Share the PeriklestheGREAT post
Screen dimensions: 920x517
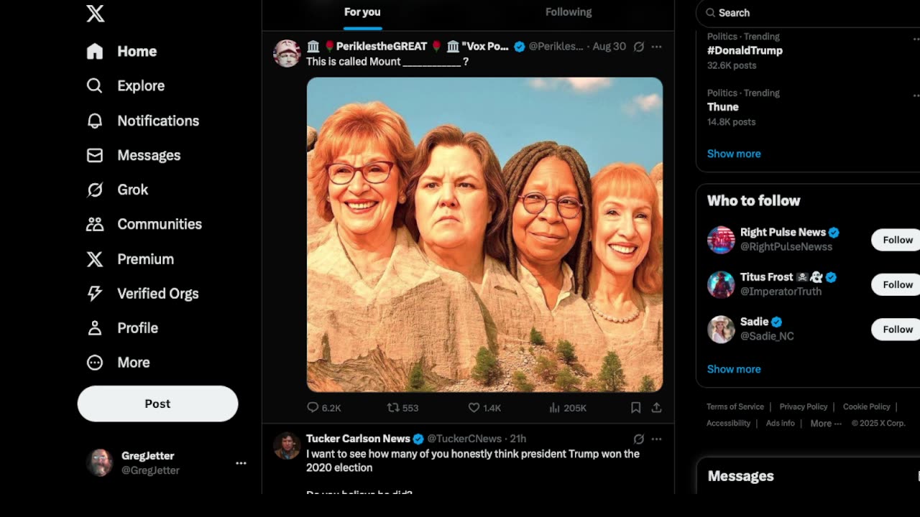point(656,407)
